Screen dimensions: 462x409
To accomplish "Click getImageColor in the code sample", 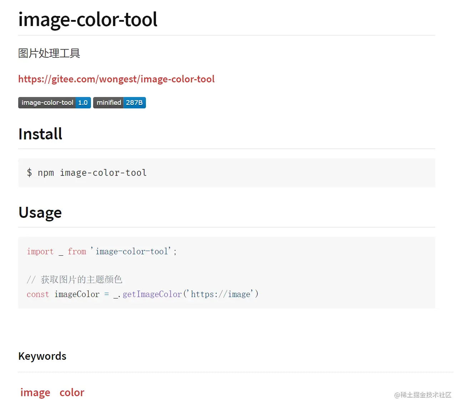I will (x=152, y=295).
